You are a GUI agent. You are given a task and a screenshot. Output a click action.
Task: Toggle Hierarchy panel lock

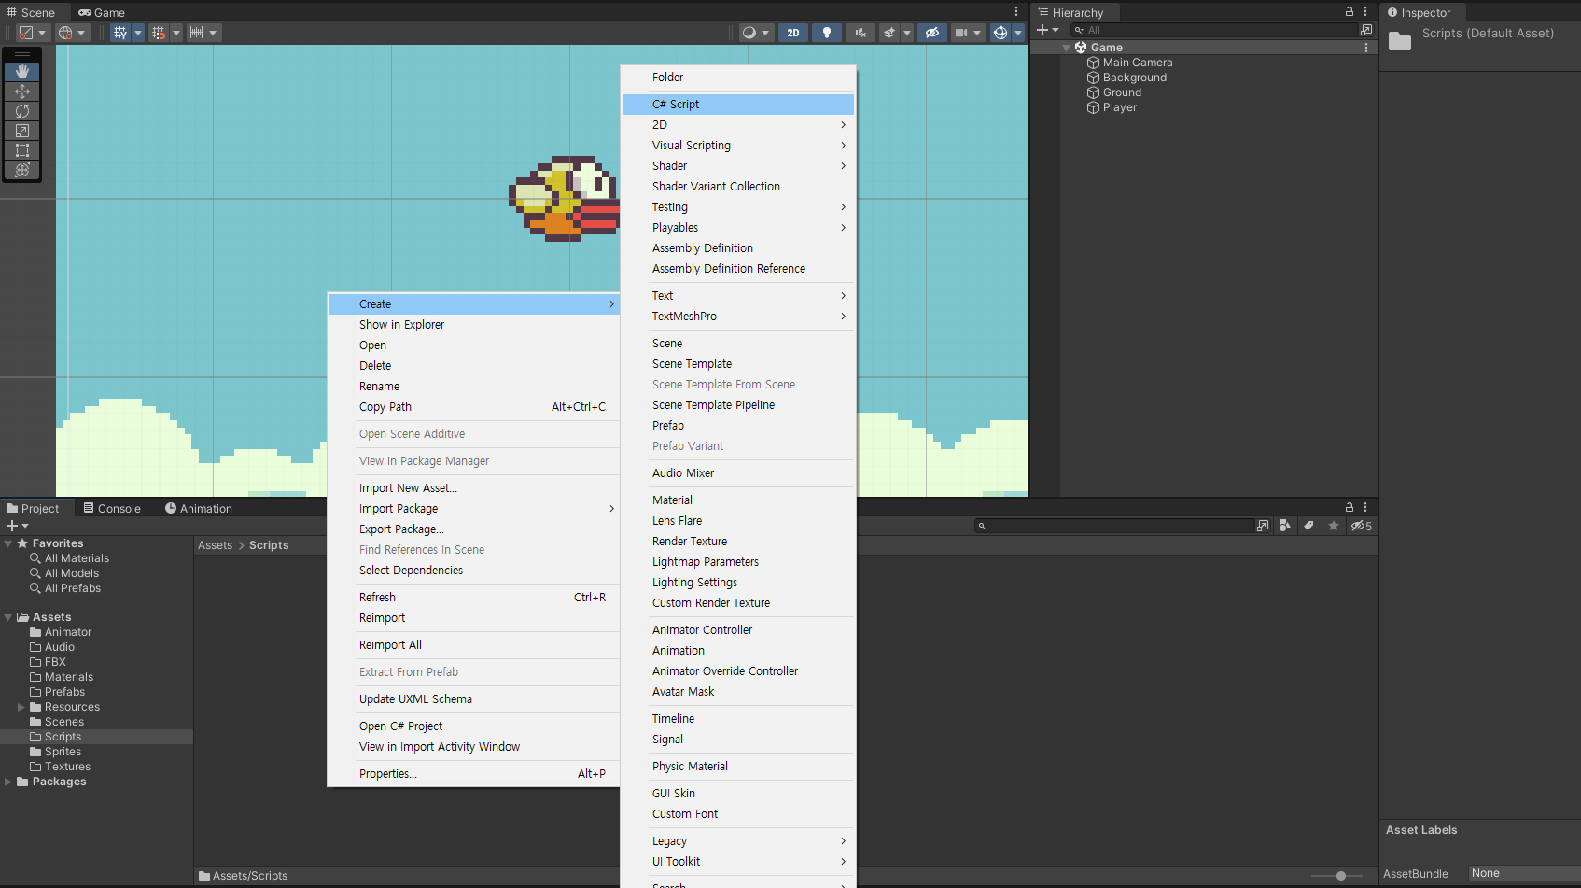1350,12
